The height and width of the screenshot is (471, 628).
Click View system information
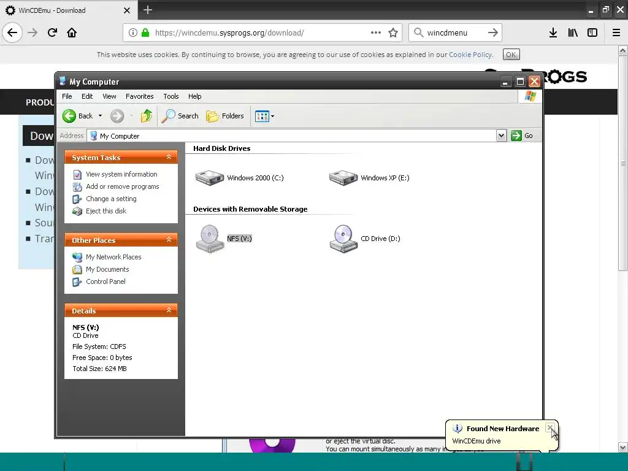click(x=121, y=174)
